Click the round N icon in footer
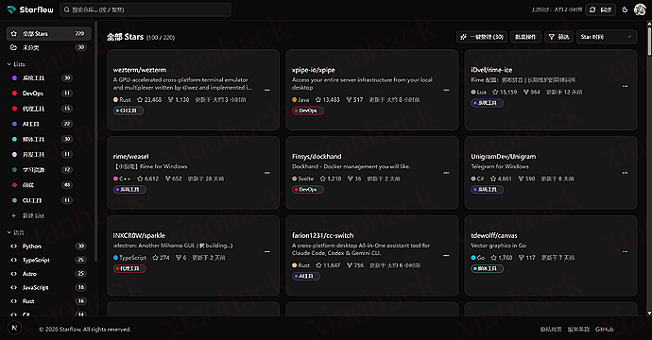Screen dimensions: 652x340 click(14, 328)
